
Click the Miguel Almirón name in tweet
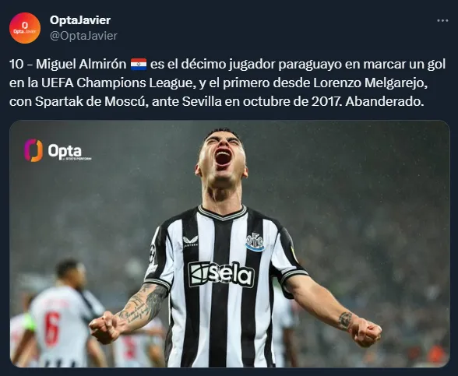pyautogui.click(x=81, y=64)
